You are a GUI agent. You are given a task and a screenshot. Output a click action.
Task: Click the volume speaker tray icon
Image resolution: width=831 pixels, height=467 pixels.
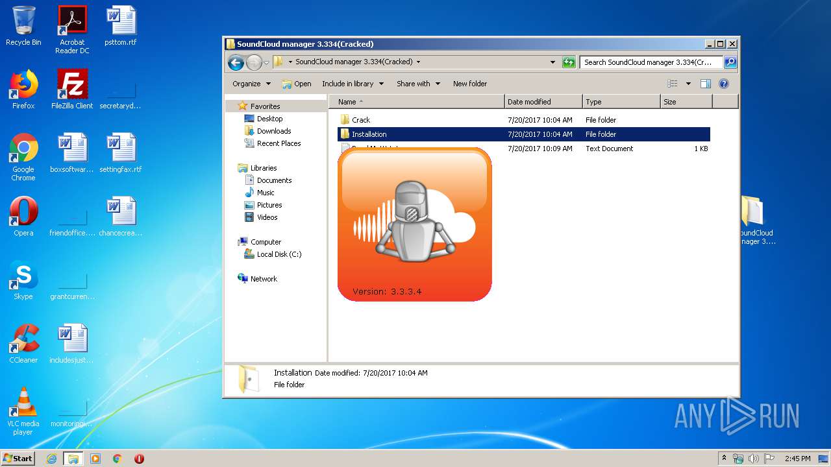point(753,459)
